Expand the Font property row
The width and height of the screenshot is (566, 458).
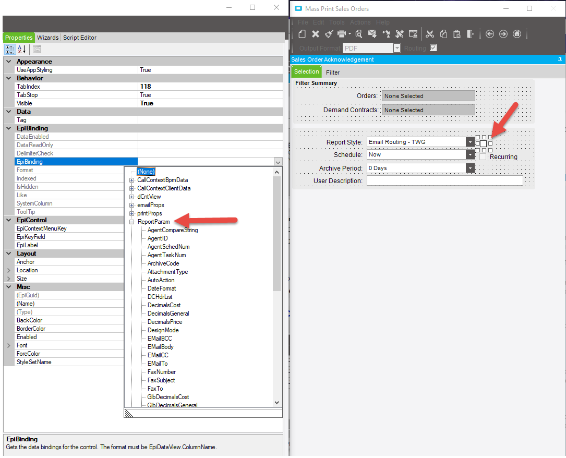click(9, 345)
